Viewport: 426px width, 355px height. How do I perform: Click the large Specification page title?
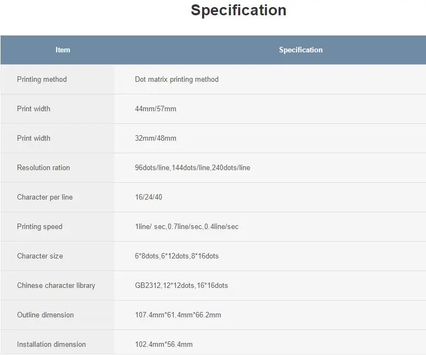coord(238,10)
